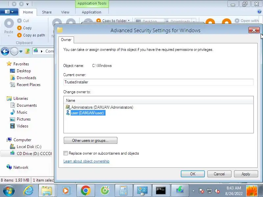Select Network in navigation pane
Viewport: 263px width, 197px height.
click(x=17, y=167)
